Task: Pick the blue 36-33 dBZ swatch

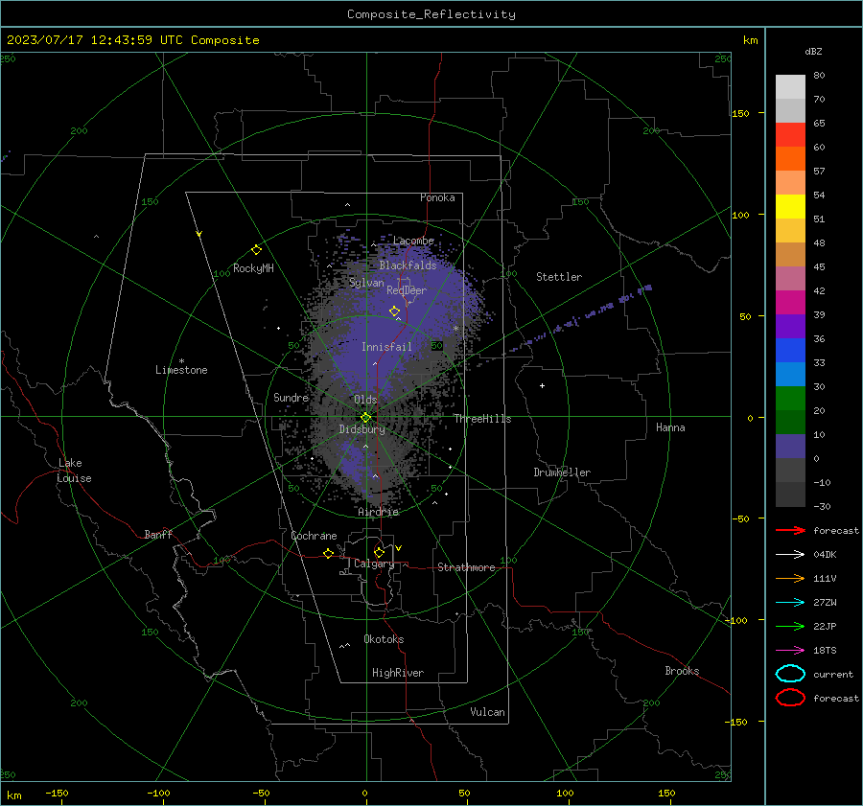Action: pyautogui.click(x=790, y=351)
